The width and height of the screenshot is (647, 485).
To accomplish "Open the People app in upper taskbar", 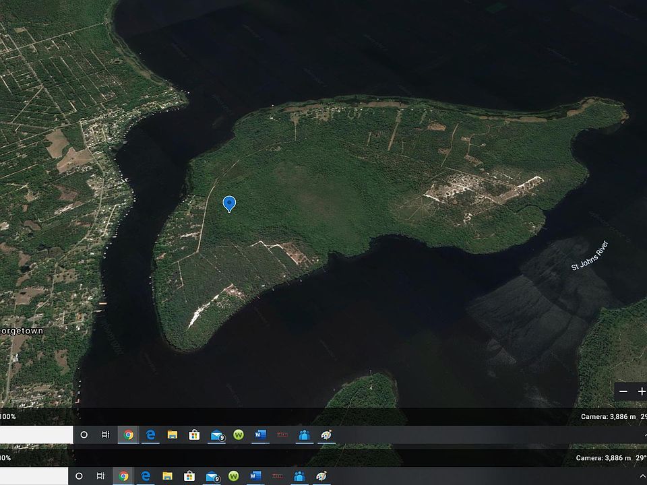I will [304, 435].
